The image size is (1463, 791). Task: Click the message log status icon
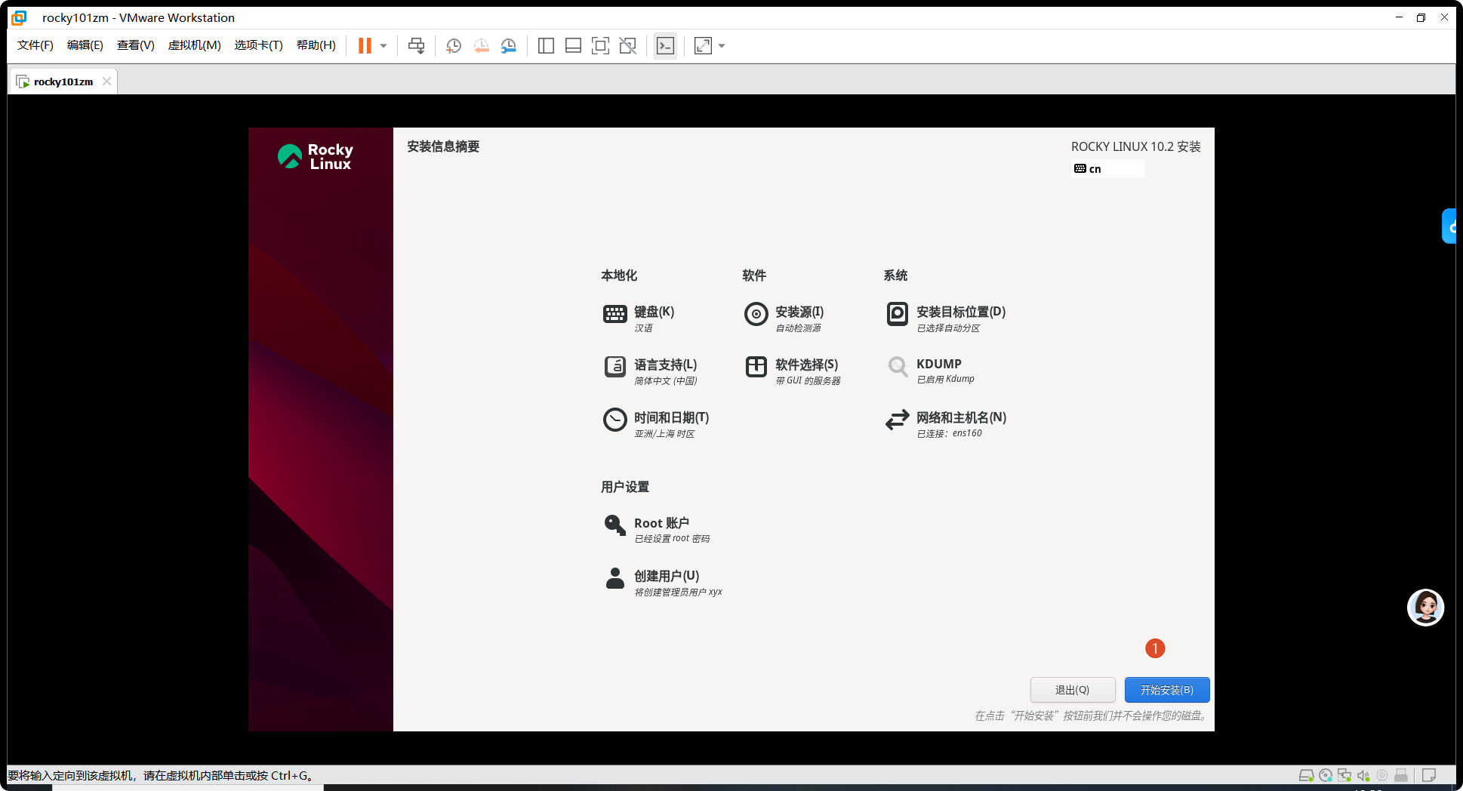click(x=1428, y=775)
